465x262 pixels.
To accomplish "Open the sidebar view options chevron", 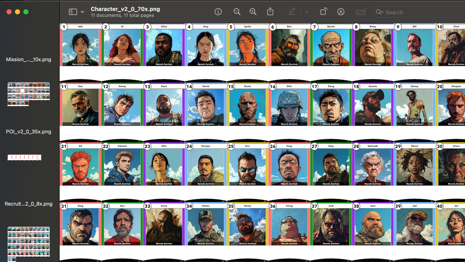I will pos(83,12).
